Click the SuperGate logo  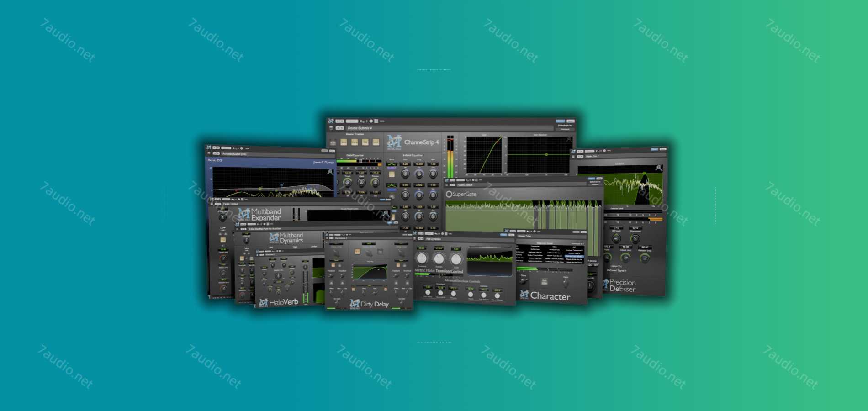[461, 194]
